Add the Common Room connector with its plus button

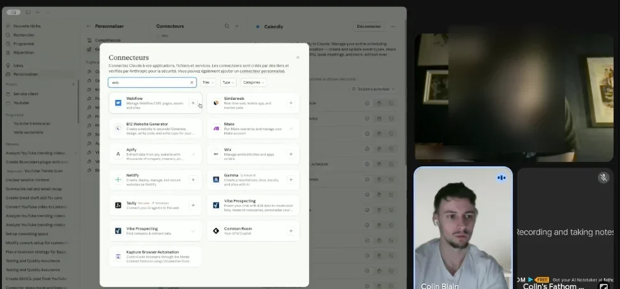tap(291, 231)
